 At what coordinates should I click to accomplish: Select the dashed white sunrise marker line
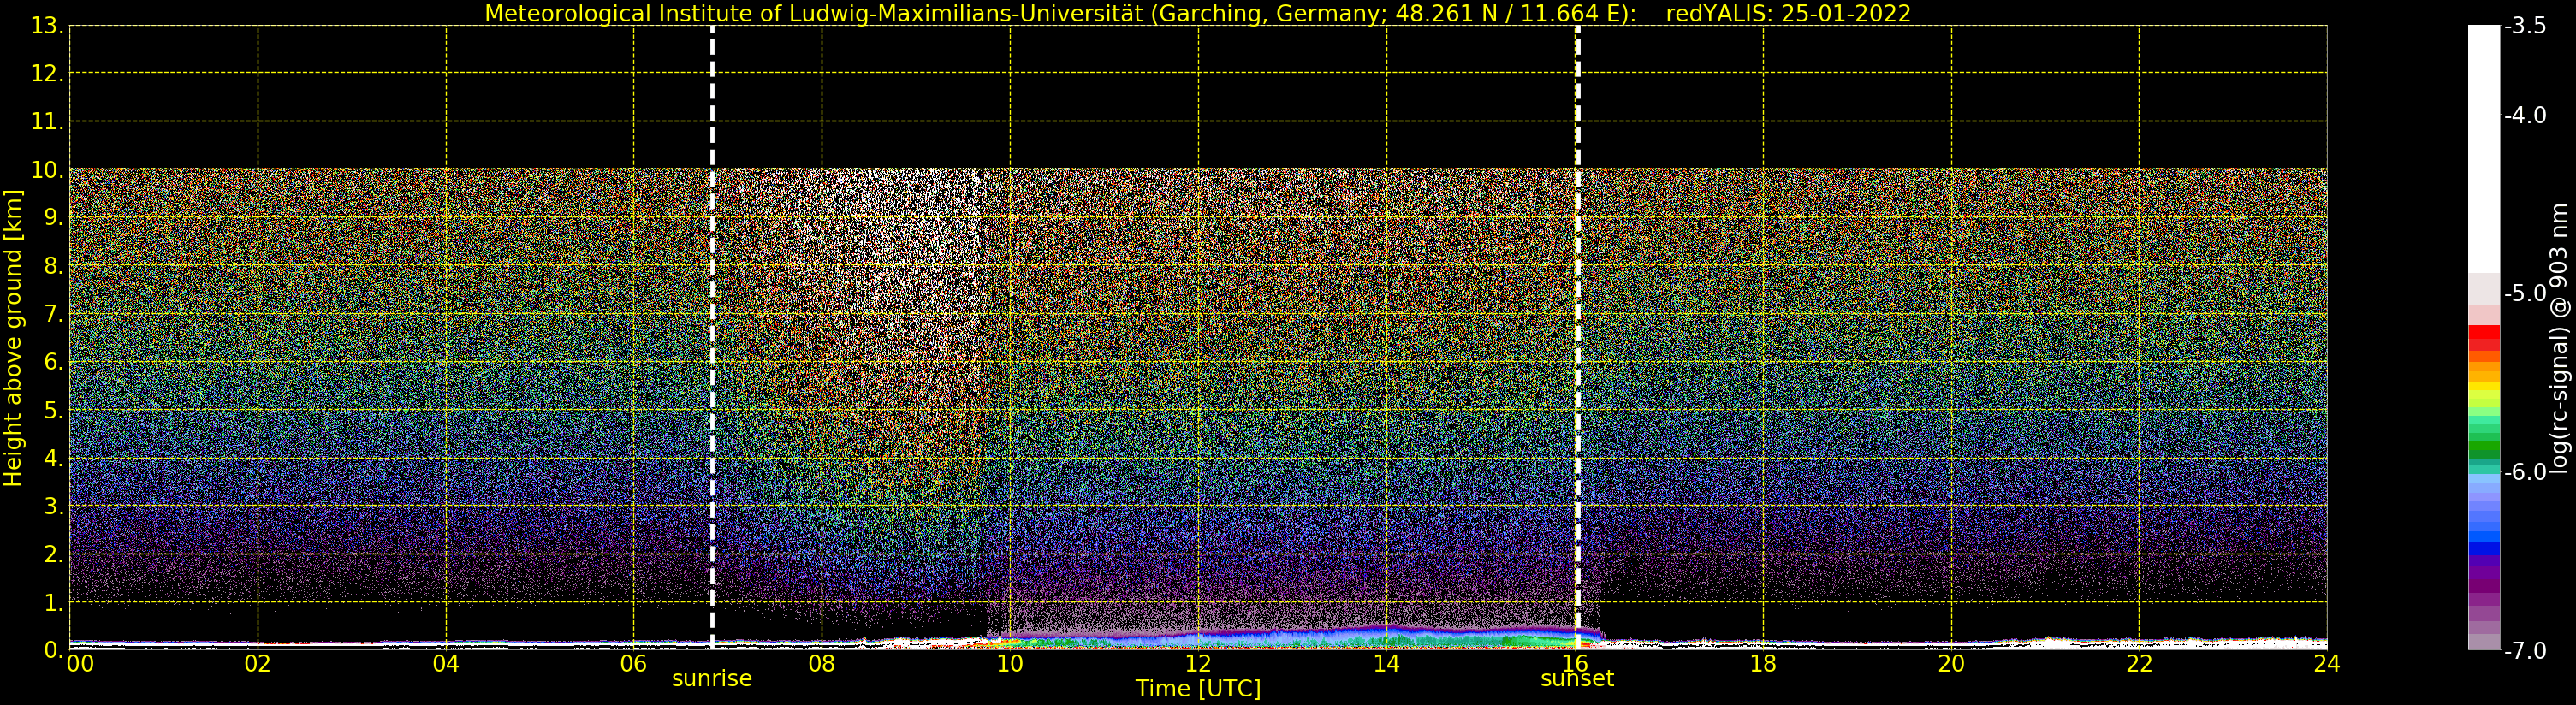pos(712,338)
